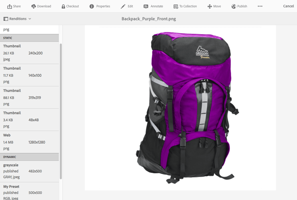
Task: Select the Web 1280x1280 rendition
Action: [x=29, y=142]
